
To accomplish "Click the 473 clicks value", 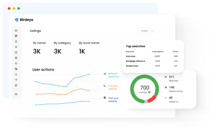I will [x=176, y=61].
